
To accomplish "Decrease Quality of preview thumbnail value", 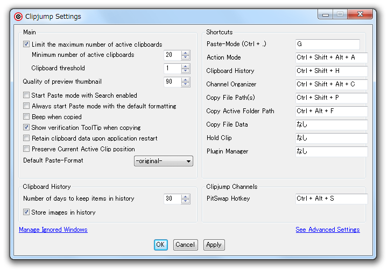I will 185,84.
